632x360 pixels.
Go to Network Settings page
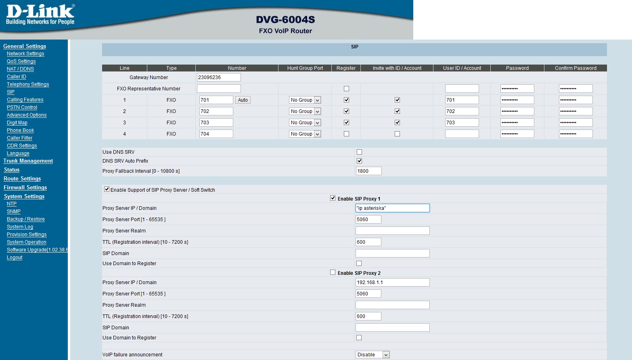click(25, 54)
